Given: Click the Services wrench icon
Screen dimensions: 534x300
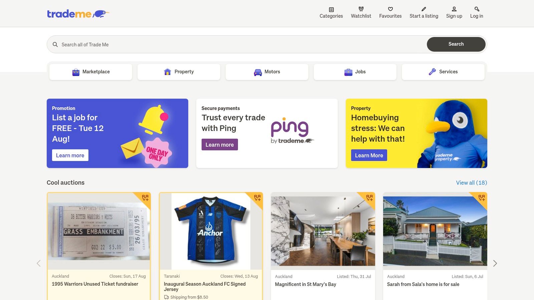Looking at the screenshot, I should [x=432, y=72].
